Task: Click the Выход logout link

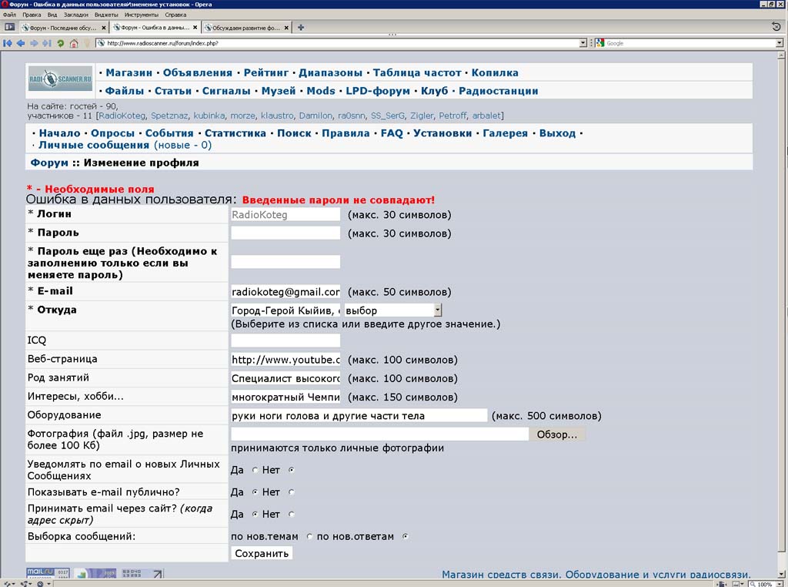Action: [x=557, y=133]
